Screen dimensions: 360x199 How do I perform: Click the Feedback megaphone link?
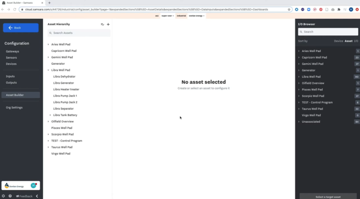coord(24,196)
